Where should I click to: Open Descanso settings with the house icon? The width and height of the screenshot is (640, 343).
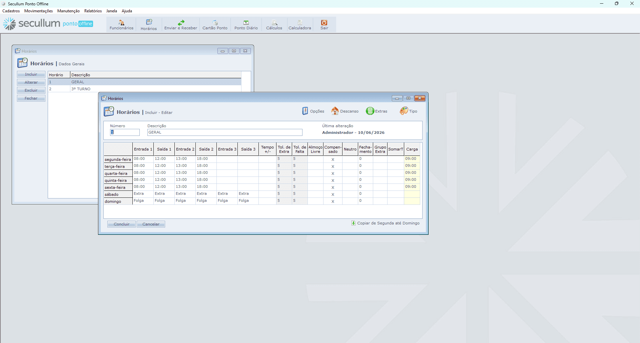coord(345,111)
